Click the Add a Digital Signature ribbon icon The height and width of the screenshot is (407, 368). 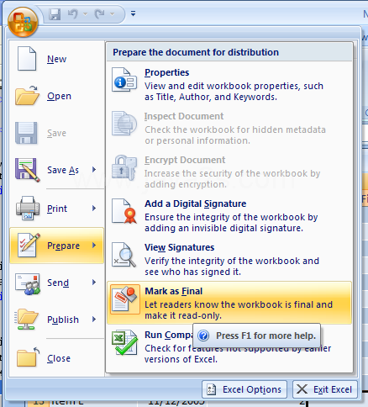124,211
